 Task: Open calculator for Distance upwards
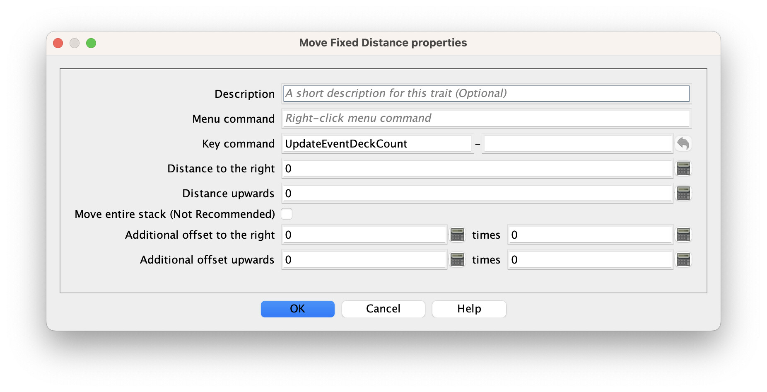pyautogui.click(x=683, y=194)
